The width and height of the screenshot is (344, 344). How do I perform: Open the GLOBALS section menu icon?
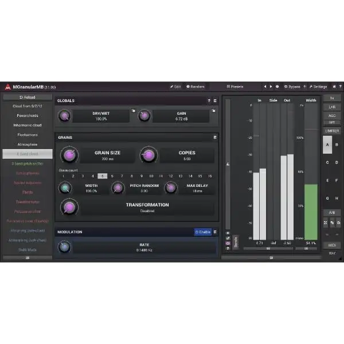point(215,100)
